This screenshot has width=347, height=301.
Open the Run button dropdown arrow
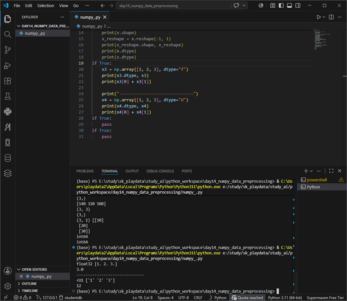(324, 17)
